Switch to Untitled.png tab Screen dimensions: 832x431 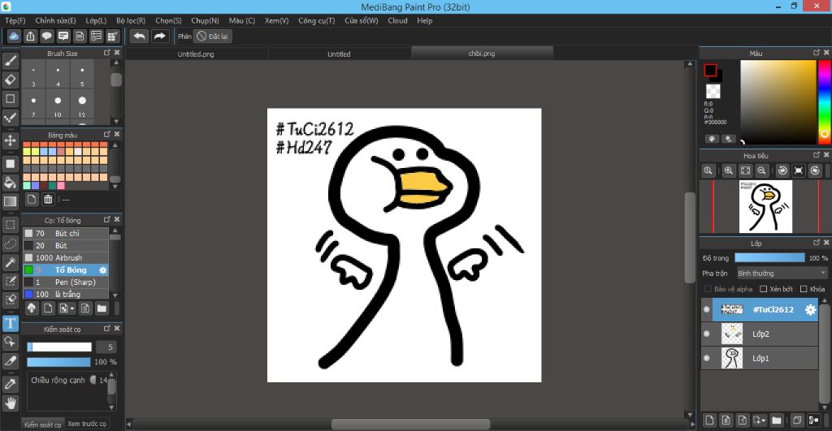click(x=196, y=54)
